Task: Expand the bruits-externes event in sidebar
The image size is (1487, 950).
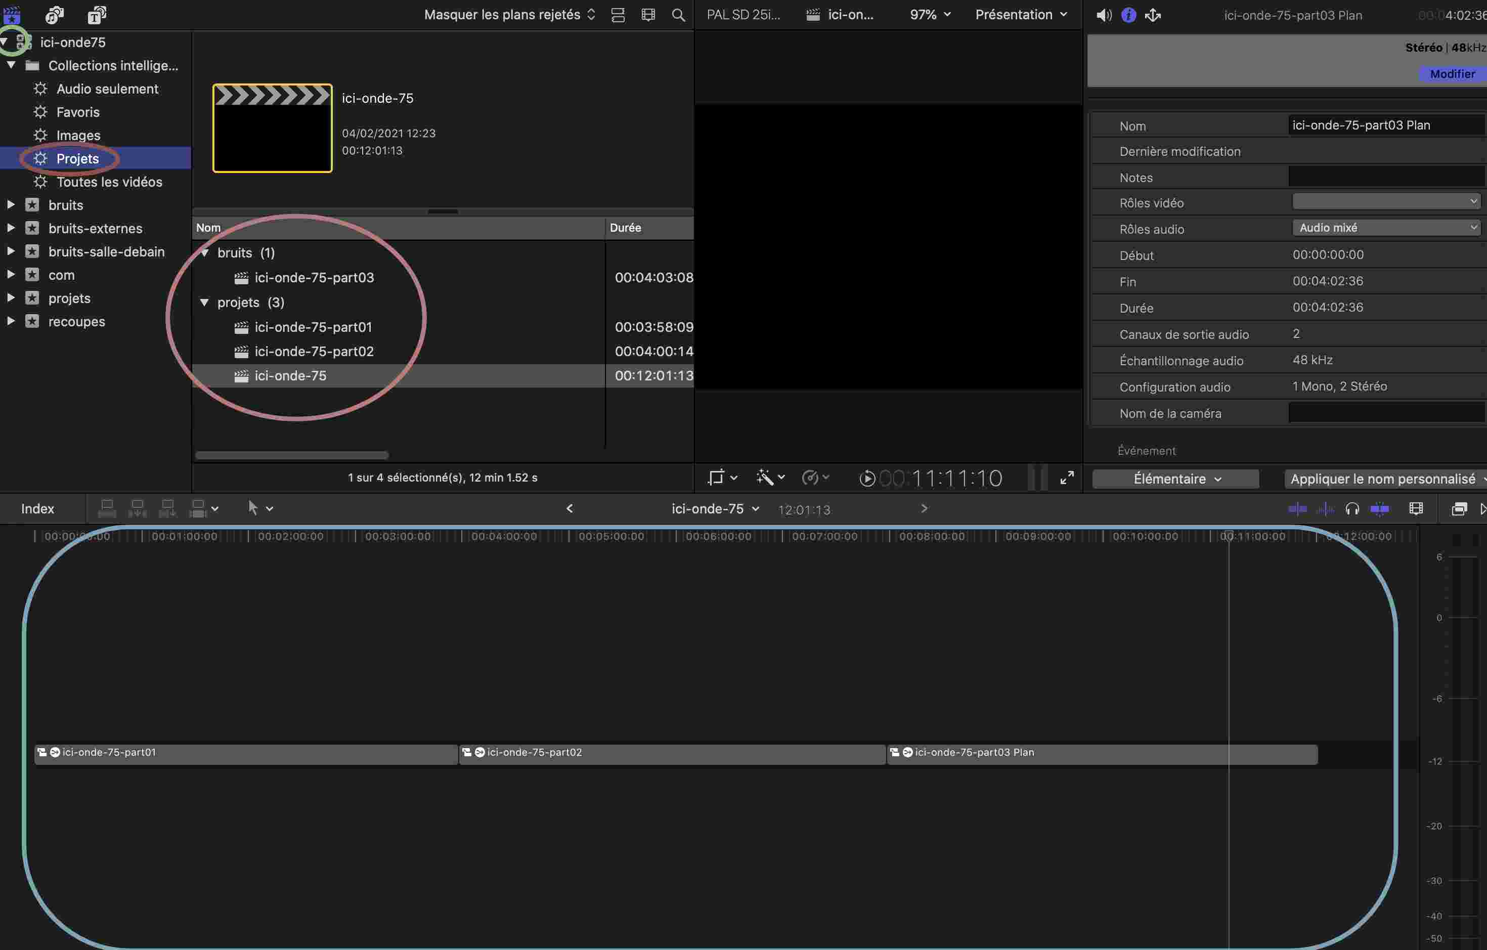Action: pos(11,228)
